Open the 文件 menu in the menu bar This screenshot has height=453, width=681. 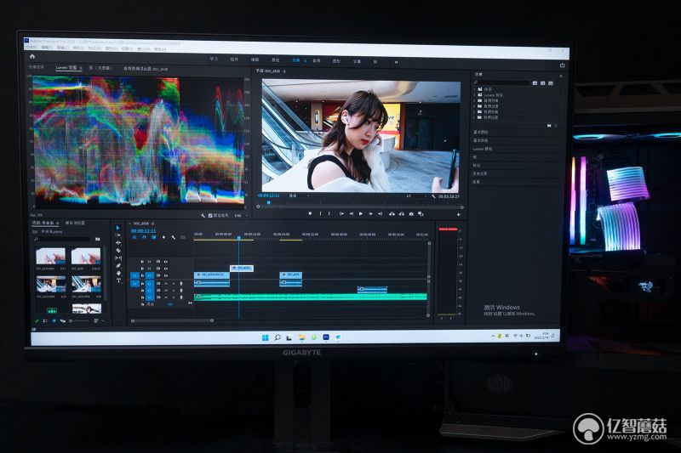click(31, 47)
